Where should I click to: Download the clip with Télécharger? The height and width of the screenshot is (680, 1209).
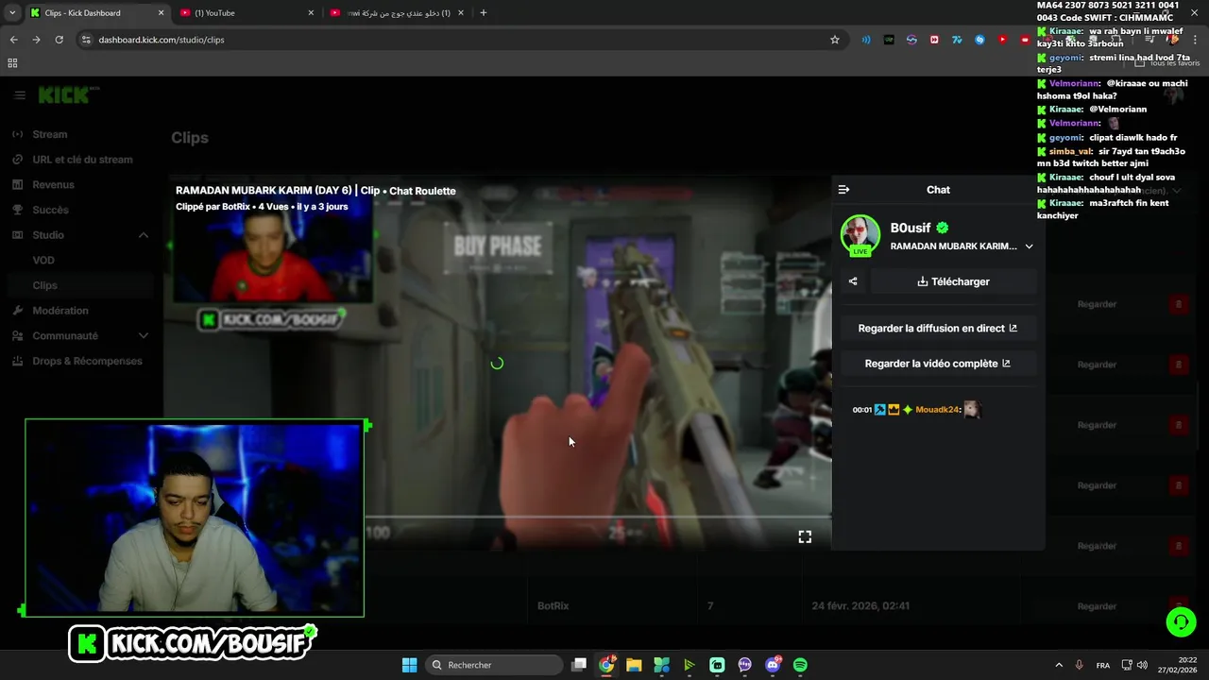[x=953, y=281]
